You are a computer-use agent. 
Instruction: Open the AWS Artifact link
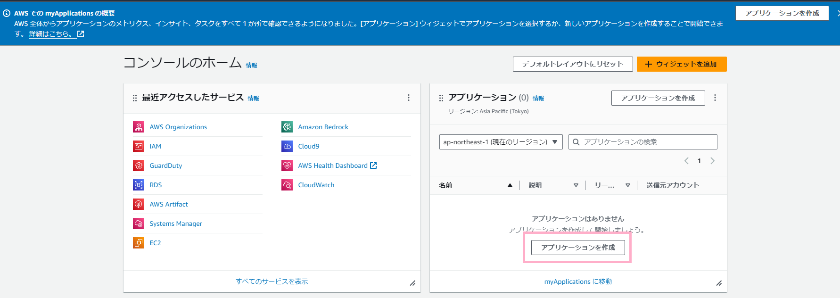[x=169, y=204]
